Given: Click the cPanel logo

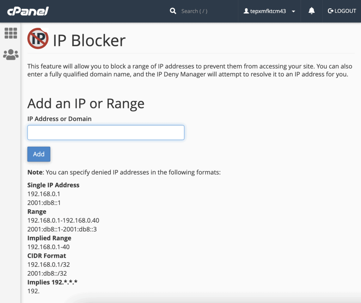Looking at the screenshot, I should (x=28, y=11).
